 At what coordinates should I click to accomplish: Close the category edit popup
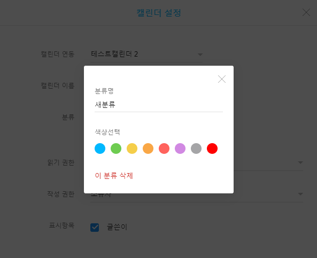(222, 79)
